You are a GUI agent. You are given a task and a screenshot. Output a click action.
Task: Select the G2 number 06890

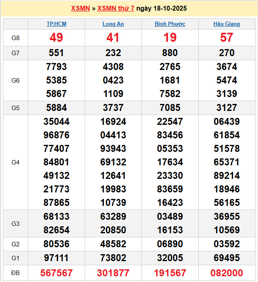coord(170,244)
